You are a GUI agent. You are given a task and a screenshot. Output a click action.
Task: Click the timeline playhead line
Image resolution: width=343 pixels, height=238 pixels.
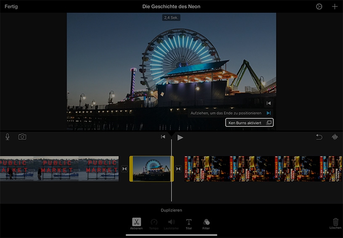(171, 170)
